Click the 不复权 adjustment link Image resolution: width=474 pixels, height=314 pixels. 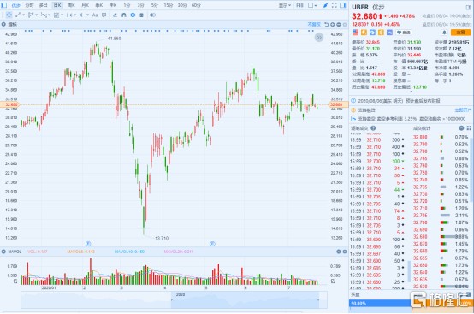[314, 25]
